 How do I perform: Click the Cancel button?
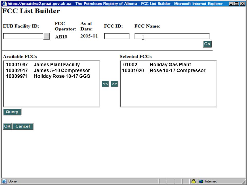point(23,126)
